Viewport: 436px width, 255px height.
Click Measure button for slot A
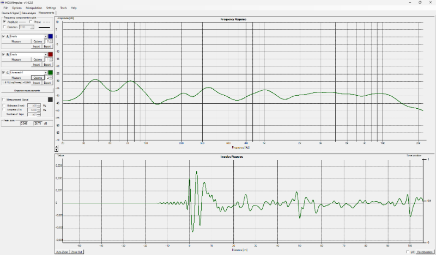point(16,41)
